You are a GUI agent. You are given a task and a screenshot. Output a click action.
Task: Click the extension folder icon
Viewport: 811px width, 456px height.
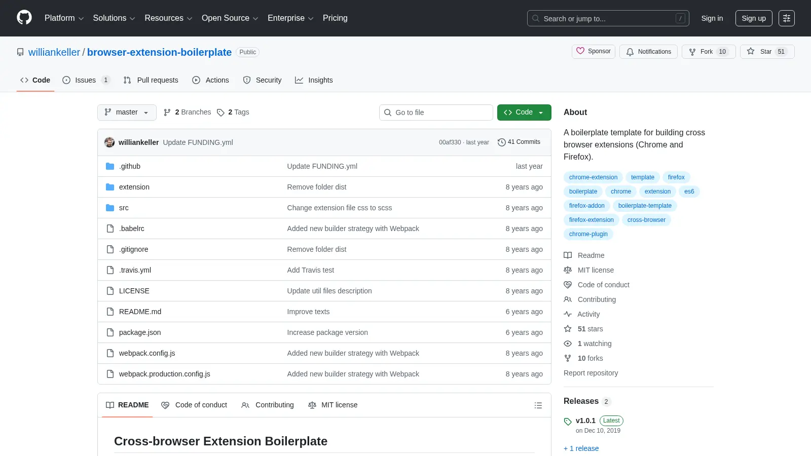[110, 187]
